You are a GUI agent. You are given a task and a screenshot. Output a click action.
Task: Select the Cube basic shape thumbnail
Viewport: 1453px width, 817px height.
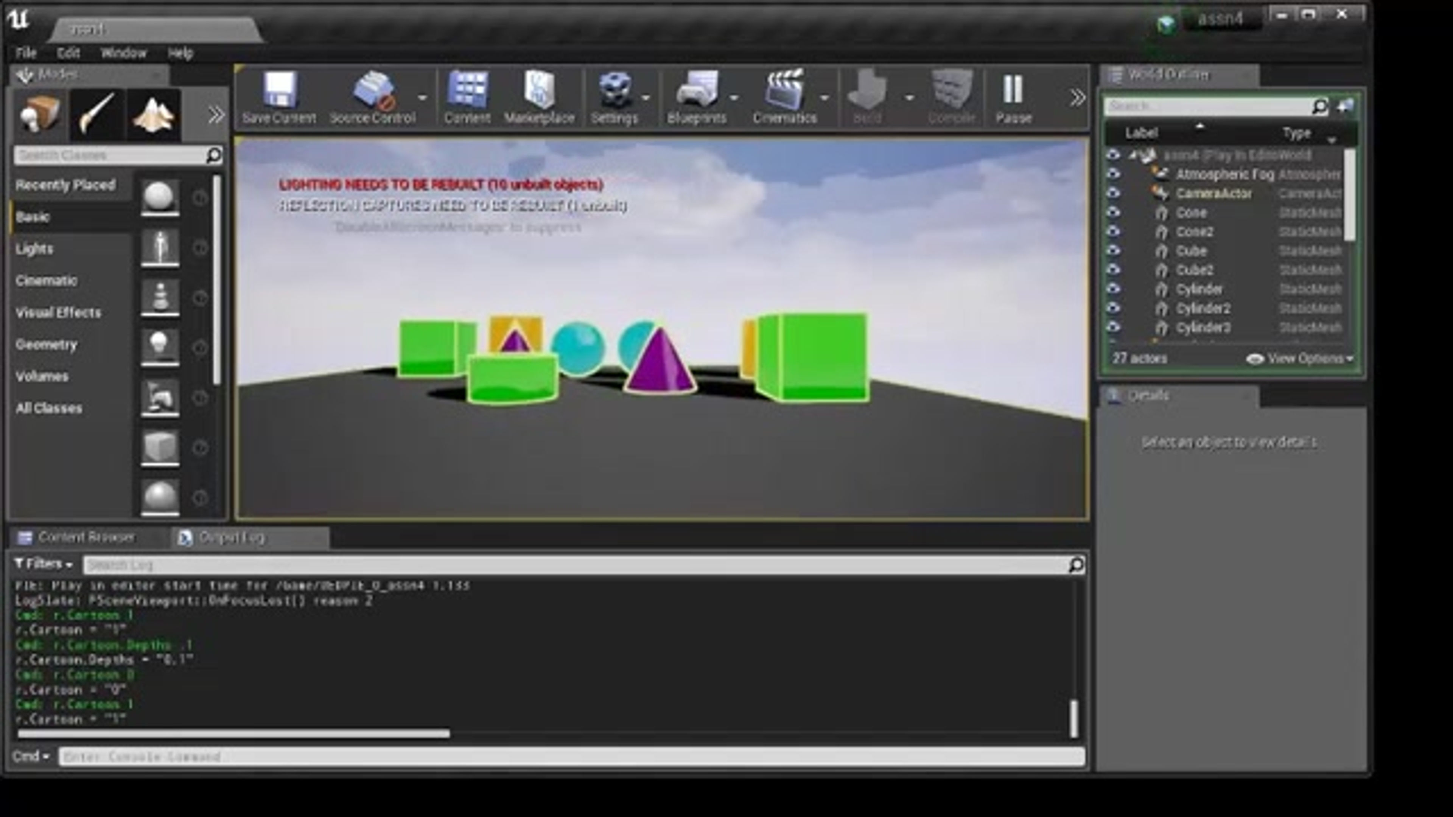coord(160,448)
